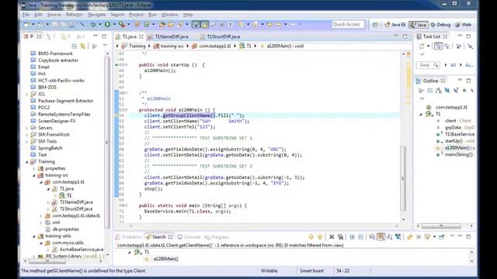
Task: Click Collapse All icon in Search view
Action: (360, 236)
